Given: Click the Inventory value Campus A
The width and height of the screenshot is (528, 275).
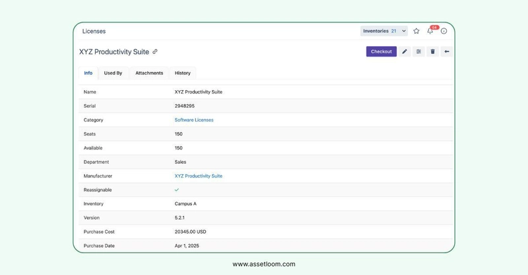Looking at the screenshot, I should (x=185, y=204).
